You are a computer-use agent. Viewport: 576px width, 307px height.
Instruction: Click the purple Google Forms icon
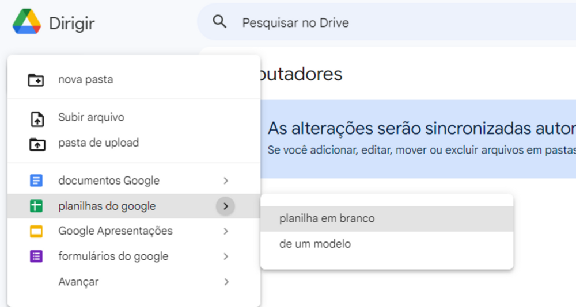(36, 256)
